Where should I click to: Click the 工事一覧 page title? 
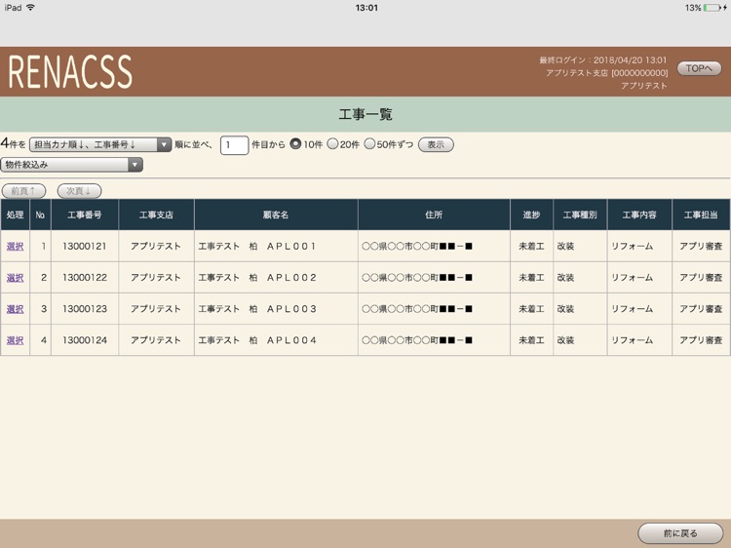tap(365, 114)
